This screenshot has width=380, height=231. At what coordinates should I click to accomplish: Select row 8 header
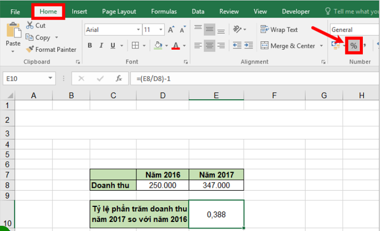pyautogui.click(x=7, y=185)
